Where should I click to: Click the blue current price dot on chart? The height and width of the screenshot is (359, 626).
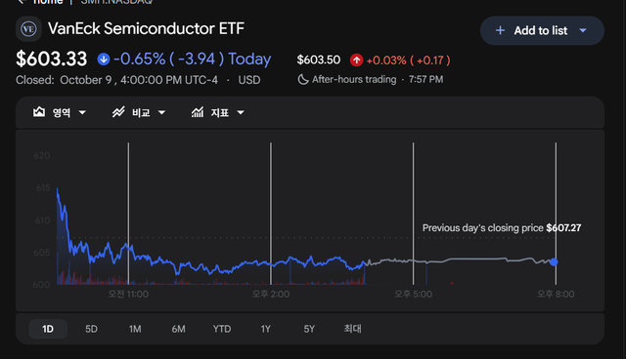(554, 261)
